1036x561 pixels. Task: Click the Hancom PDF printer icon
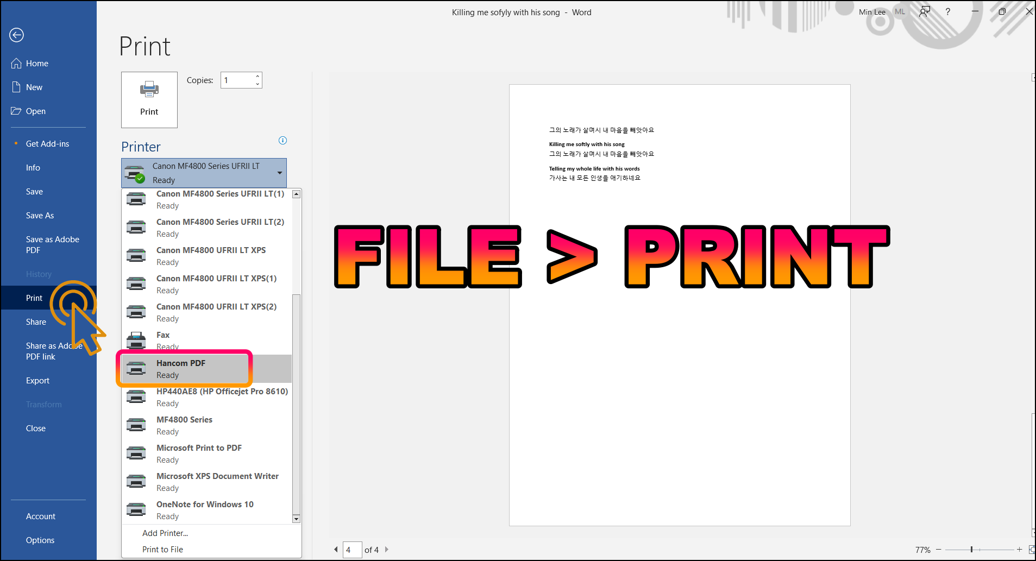[136, 369]
